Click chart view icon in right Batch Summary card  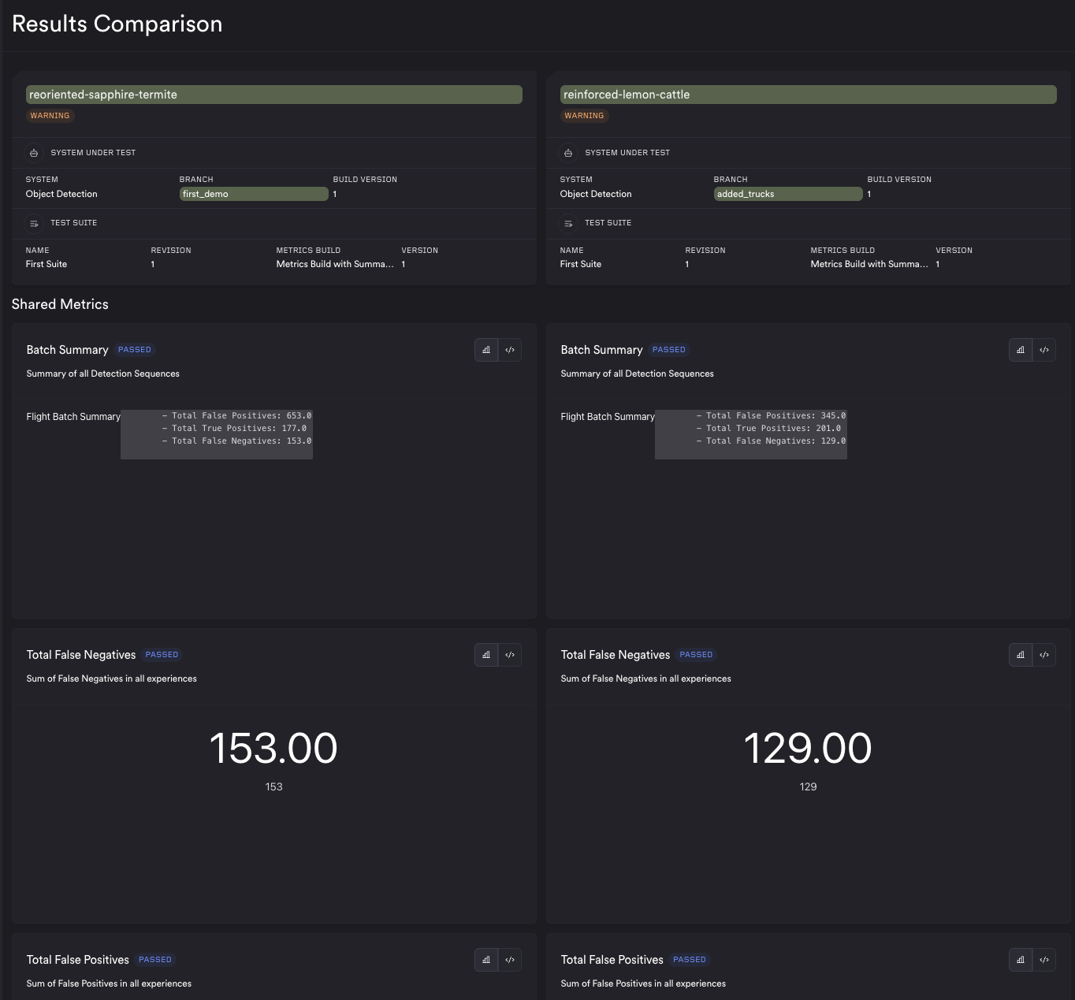click(1021, 350)
